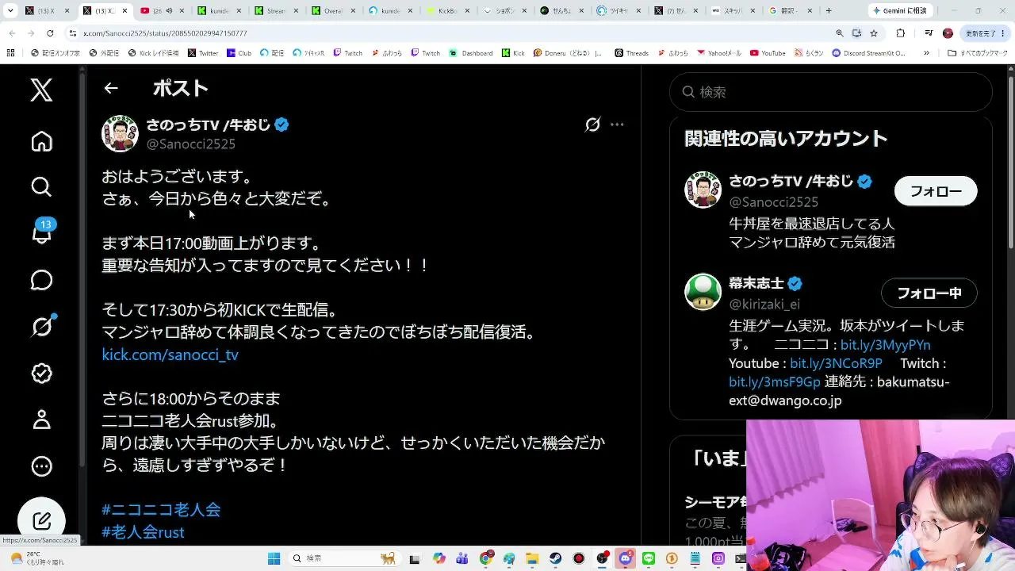This screenshot has height=571, width=1015.
Task: Switch to the Stream tab
Action: pos(275,11)
